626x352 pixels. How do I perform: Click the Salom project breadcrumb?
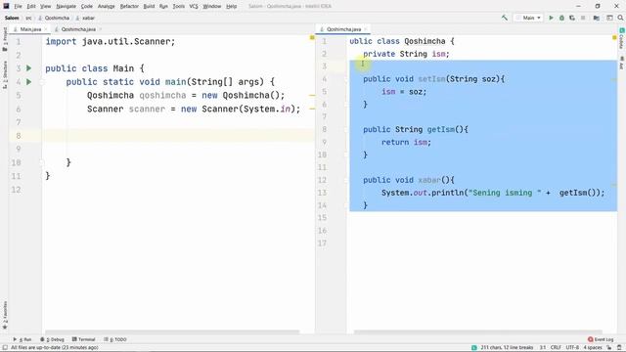tap(12, 18)
